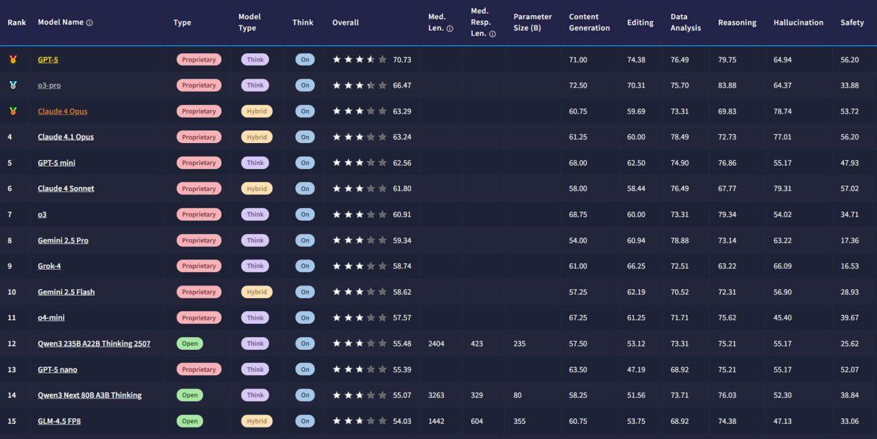Toggle the Think 'On' badge for Gemini 2.5 Pro
The height and width of the screenshot is (439, 877).
click(305, 240)
